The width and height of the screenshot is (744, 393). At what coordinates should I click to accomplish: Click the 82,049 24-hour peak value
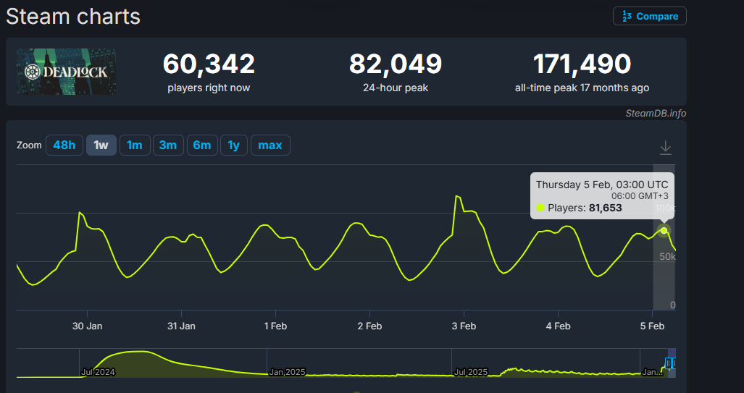click(396, 64)
